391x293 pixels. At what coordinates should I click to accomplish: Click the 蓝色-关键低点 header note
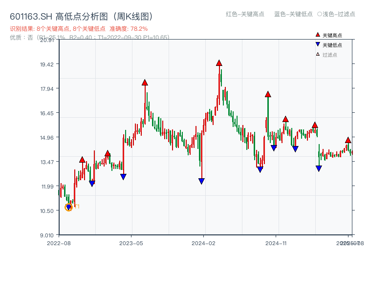(x=293, y=14)
